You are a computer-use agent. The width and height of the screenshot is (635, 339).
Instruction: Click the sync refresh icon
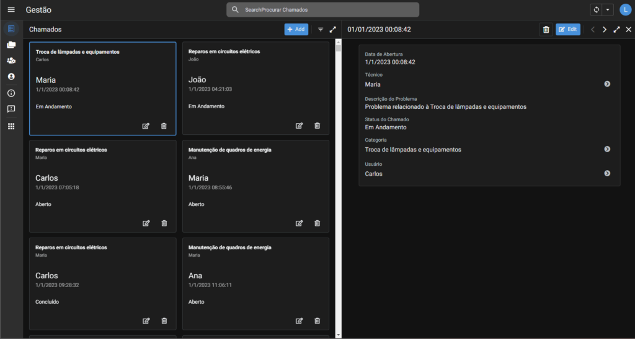coord(597,10)
